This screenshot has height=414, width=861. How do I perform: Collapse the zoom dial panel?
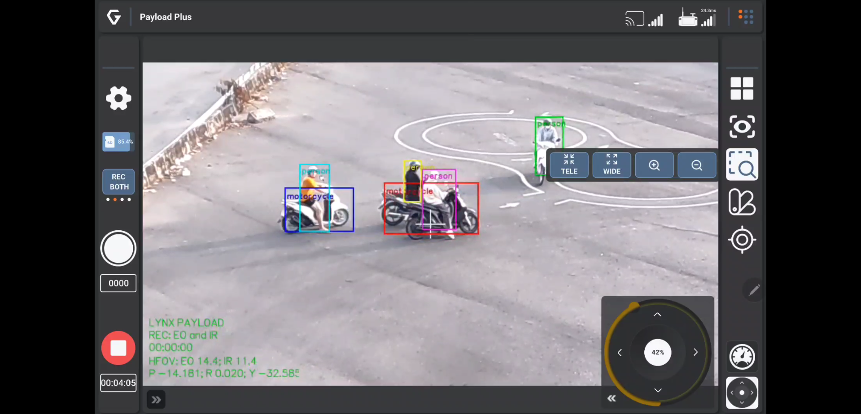click(612, 398)
